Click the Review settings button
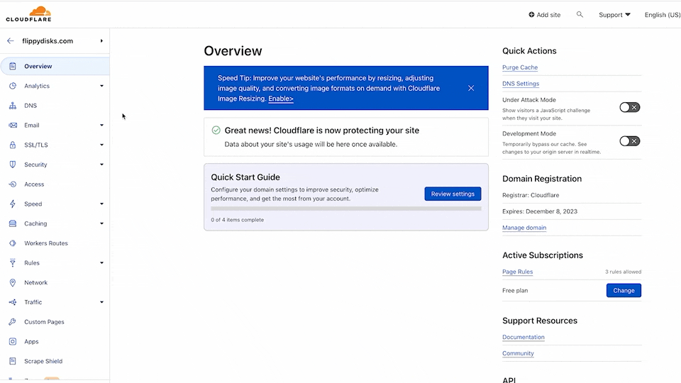The image size is (681, 383). tap(453, 194)
